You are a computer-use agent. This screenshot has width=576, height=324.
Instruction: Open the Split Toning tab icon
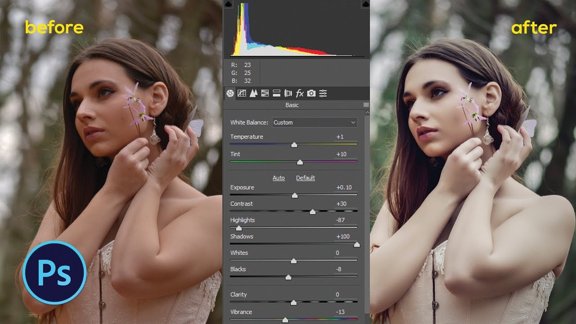(277, 93)
